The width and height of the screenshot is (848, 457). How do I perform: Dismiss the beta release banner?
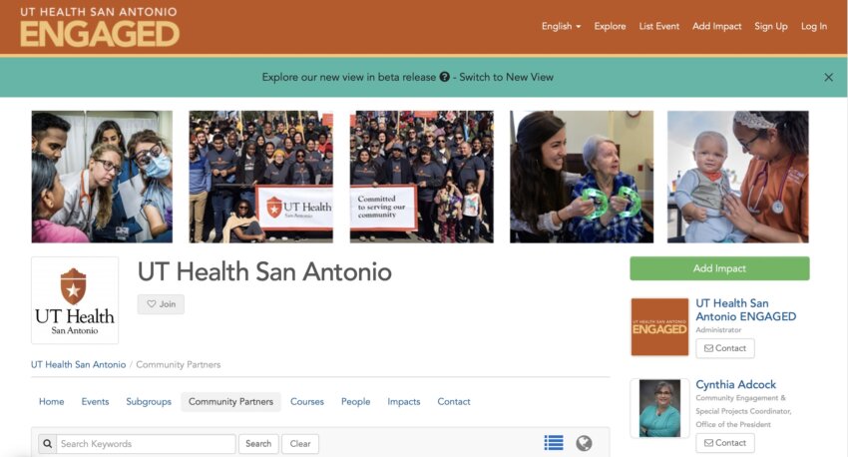[x=828, y=77]
